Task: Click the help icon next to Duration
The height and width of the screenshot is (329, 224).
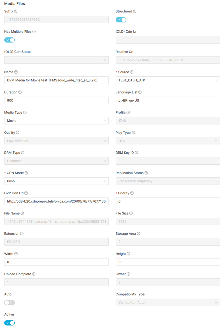Action: pyautogui.click(x=20, y=92)
